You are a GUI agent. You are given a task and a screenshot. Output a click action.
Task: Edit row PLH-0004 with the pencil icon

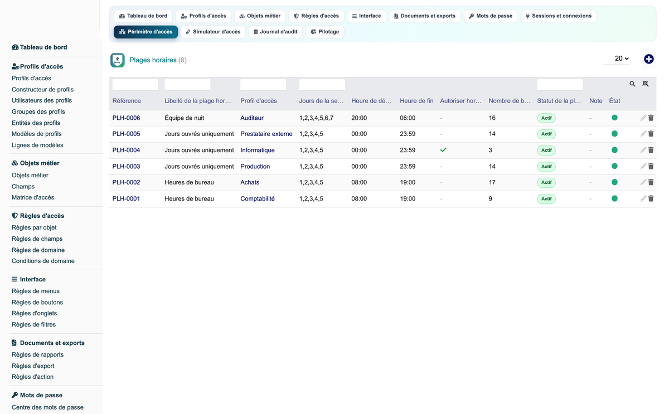point(643,150)
